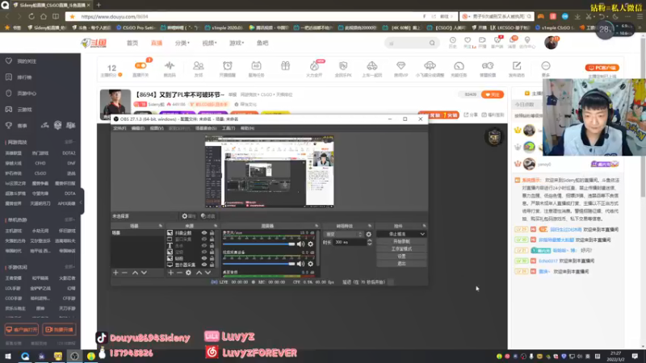Viewport: 646px width, 363px height.
Task: Collapse the Douyu left sidebar handle
Action: tap(82, 202)
